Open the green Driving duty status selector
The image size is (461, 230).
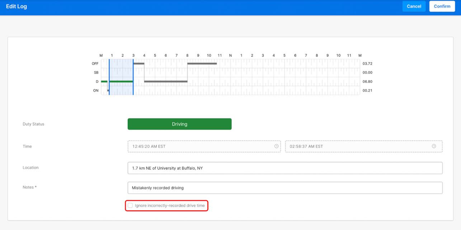coord(179,124)
